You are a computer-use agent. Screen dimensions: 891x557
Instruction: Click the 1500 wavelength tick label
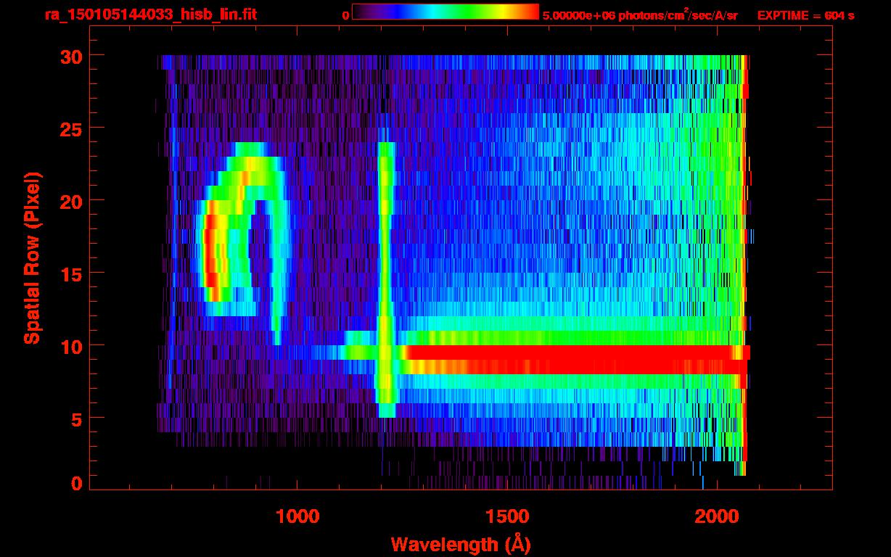tap(507, 516)
